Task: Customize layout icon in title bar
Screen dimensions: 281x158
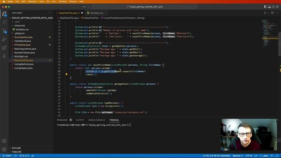Action: point(277,7)
